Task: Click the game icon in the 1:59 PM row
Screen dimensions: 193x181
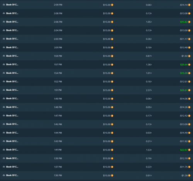Action: pyautogui.click(x=4, y=56)
